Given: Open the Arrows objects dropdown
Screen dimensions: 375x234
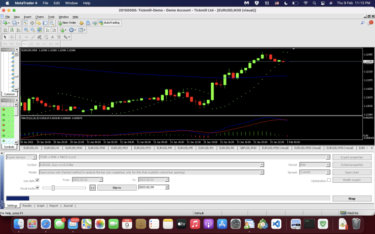Looking at the screenshot, I should [x=67, y=37].
